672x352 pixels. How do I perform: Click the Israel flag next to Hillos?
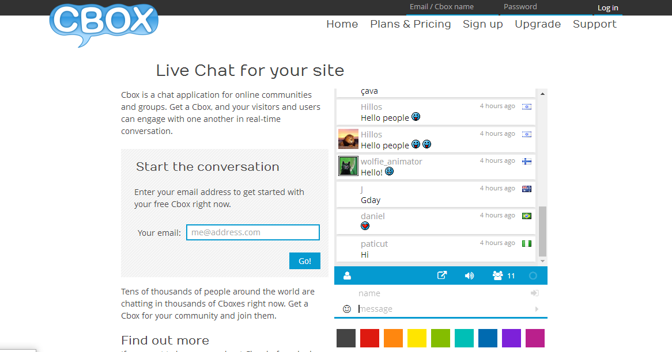pos(526,106)
